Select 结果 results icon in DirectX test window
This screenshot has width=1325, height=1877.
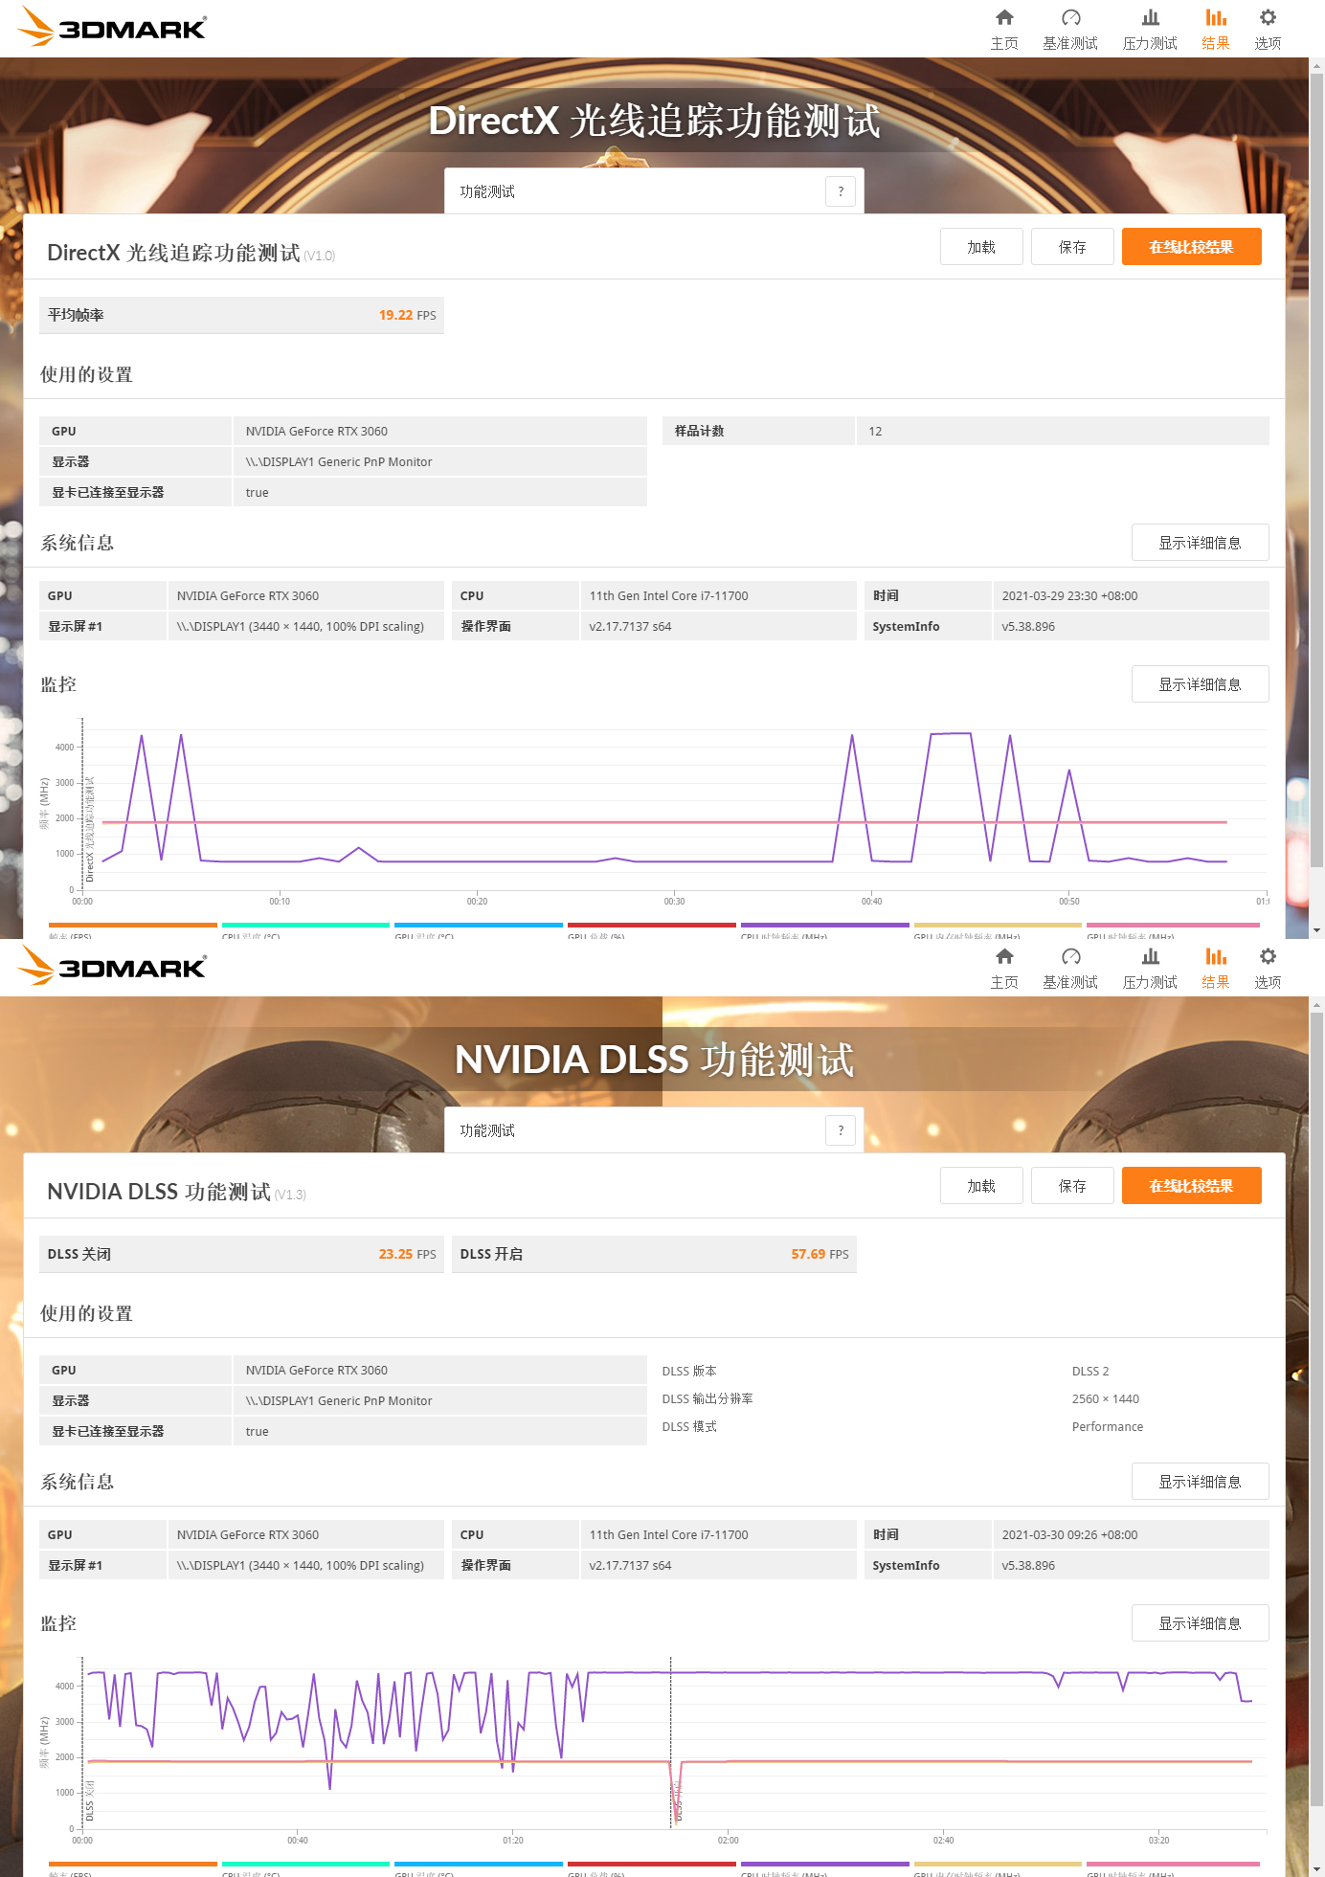pyautogui.click(x=1216, y=17)
